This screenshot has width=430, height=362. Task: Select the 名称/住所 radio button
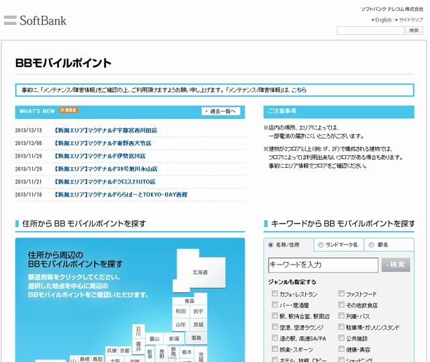[271, 244]
